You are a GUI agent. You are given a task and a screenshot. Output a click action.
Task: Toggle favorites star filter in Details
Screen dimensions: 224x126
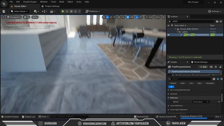pyautogui.click(x=218, y=79)
